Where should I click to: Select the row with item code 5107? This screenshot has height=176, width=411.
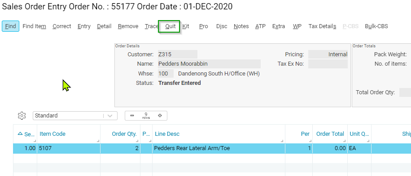[x=212, y=148]
